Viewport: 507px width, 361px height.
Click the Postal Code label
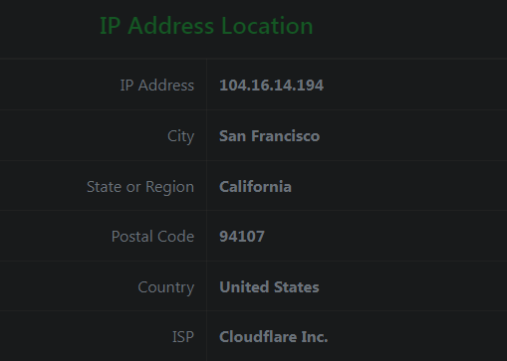coord(152,237)
